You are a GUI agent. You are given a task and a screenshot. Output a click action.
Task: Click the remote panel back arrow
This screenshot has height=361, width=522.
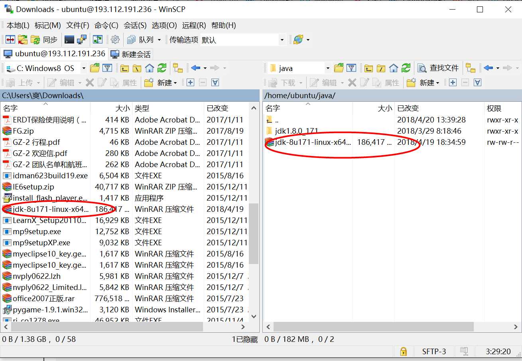[488, 68]
